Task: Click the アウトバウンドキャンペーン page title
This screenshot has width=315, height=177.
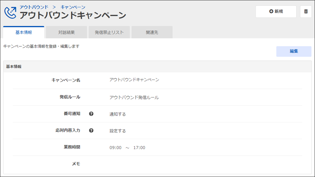Action: coord(73,15)
